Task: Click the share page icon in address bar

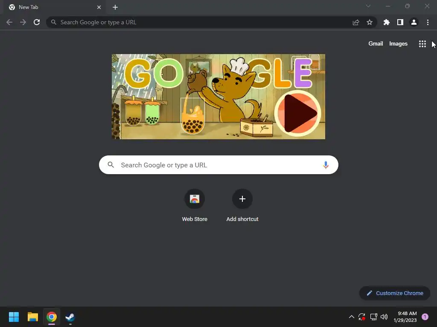Action: (356, 22)
